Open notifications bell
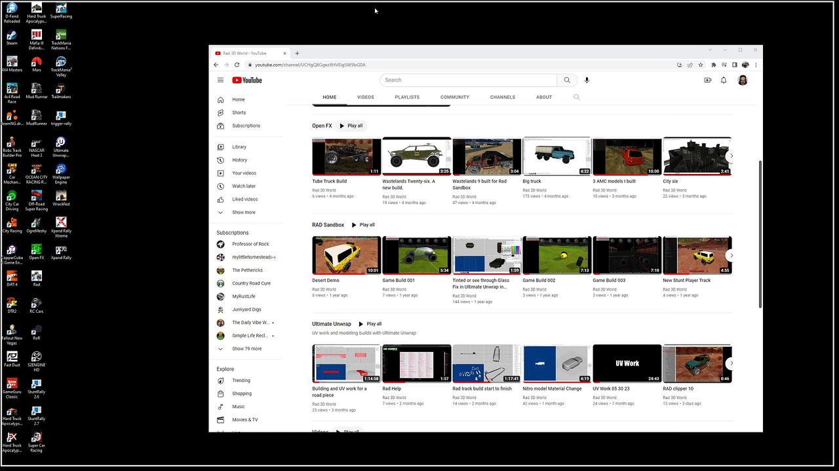Image resolution: width=839 pixels, height=471 pixels. [x=724, y=80]
